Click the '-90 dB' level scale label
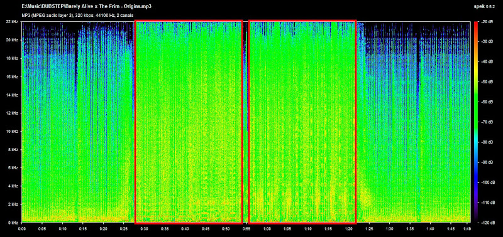The width and height of the screenshot is (503, 237). click(487, 162)
